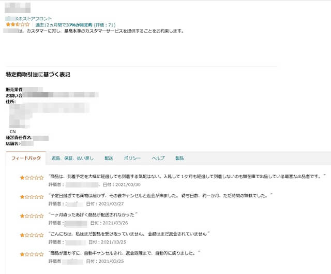Click the (評価: 71) ratings count

point(105,25)
